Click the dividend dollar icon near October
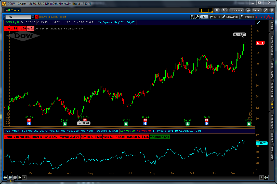This screenshot has height=184, width=277. coord(188,124)
